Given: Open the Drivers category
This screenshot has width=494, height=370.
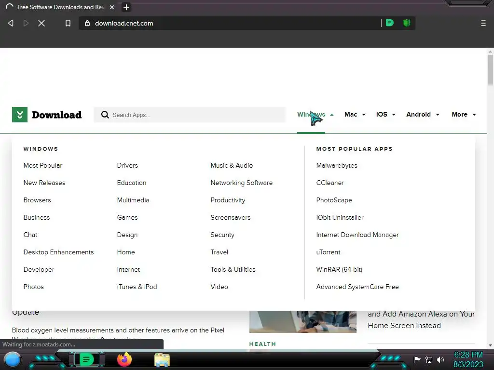Looking at the screenshot, I should pyautogui.click(x=127, y=166).
